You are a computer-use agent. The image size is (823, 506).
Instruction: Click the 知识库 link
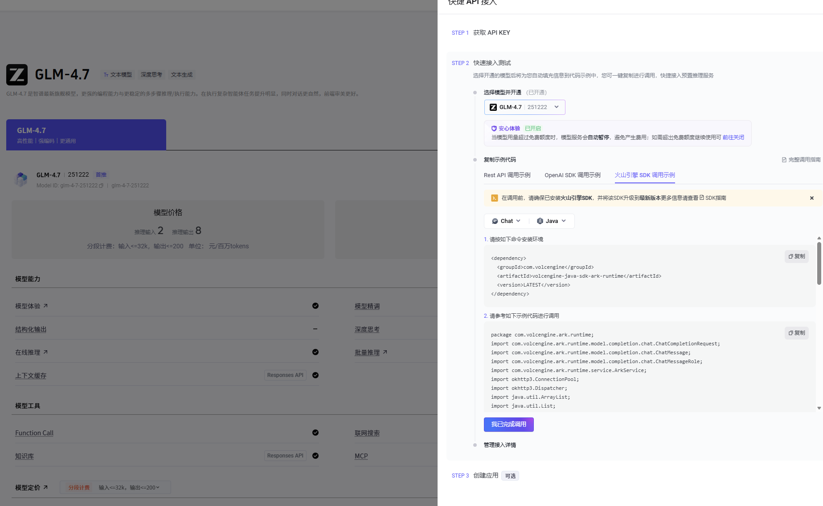pyautogui.click(x=25, y=456)
